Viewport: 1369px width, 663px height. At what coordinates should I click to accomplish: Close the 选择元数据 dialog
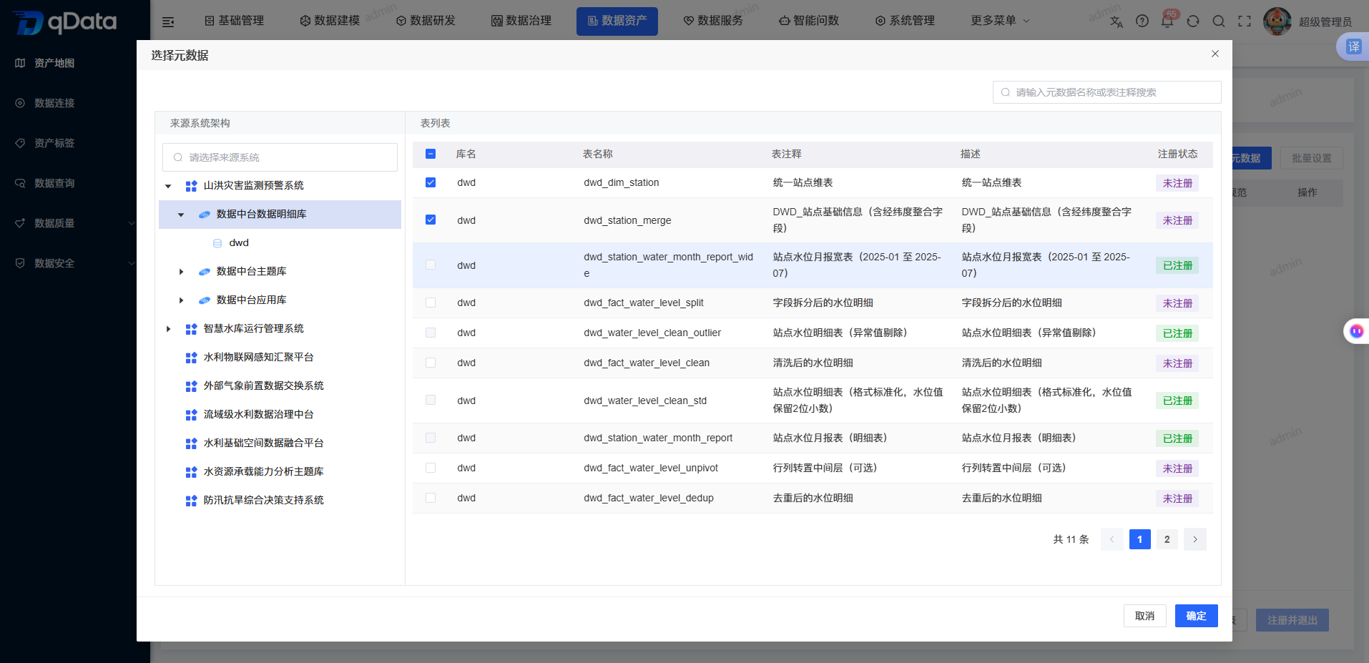tap(1215, 54)
